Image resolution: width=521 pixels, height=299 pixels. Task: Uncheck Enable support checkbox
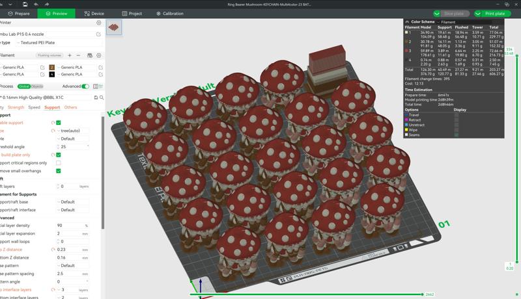pos(59,123)
